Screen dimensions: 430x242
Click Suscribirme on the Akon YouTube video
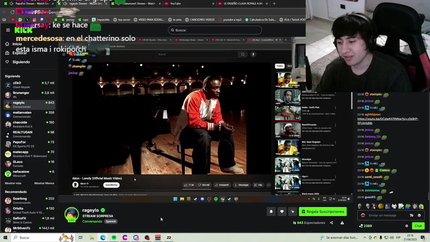[111, 185]
